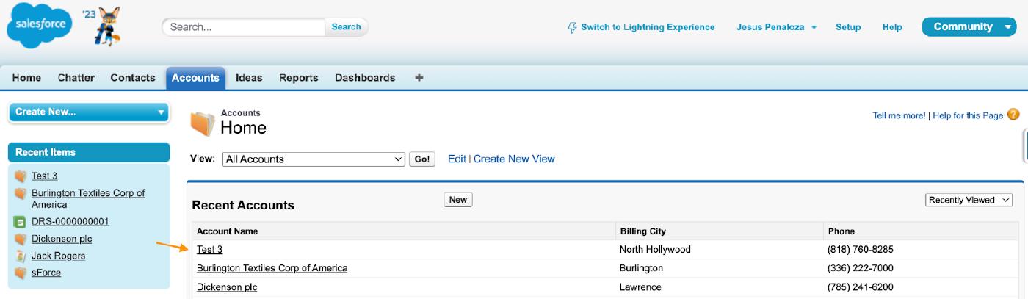This screenshot has width=1028, height=299.
Task: Open the Create New View link
Action: tap(514, 159)
